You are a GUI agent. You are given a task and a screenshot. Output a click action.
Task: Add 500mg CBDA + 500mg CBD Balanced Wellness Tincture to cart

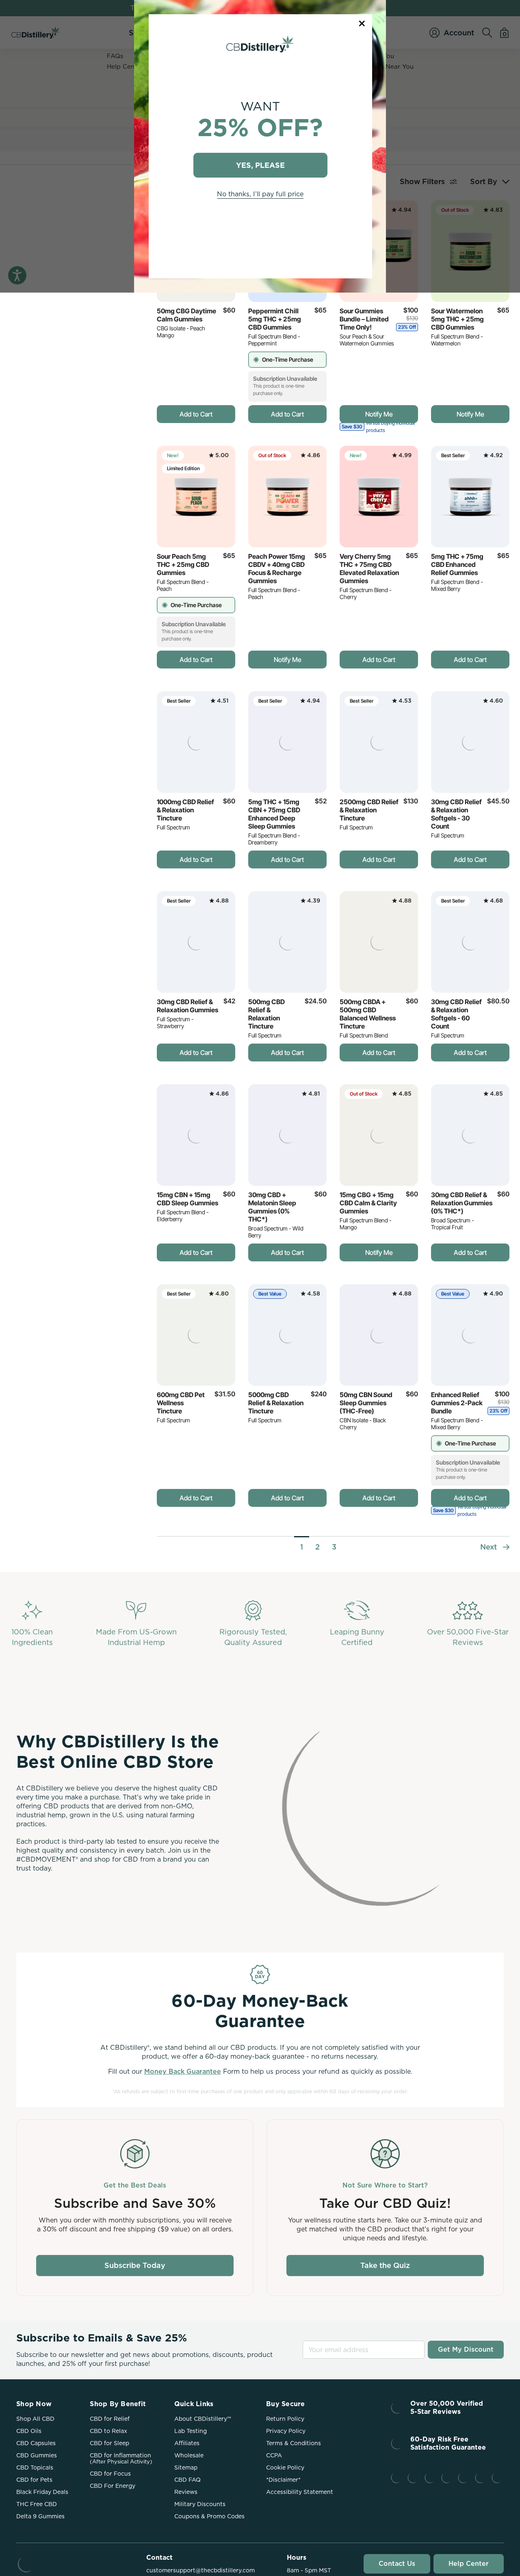(x=379, y=1053)
